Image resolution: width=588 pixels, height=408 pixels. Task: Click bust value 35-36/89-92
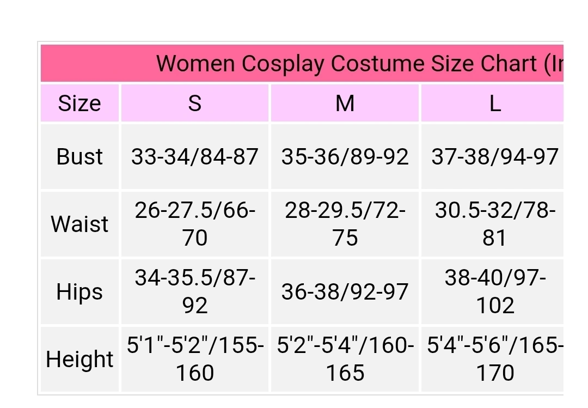coord(345,156)
